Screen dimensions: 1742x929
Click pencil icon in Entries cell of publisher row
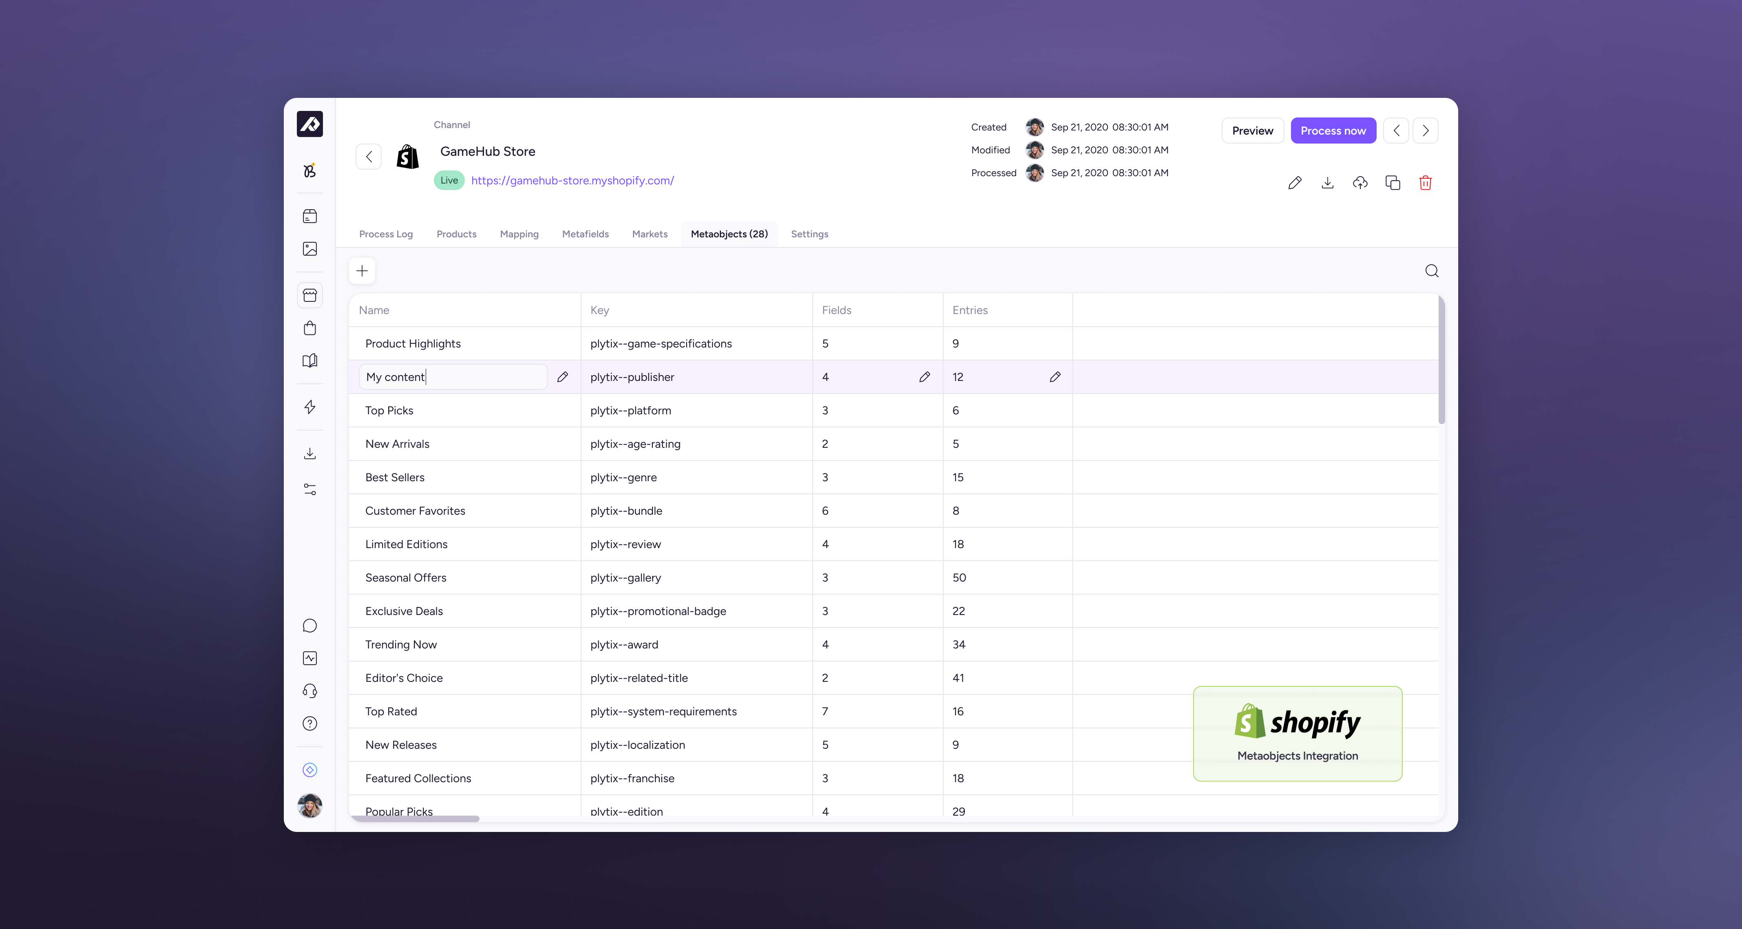[x=1055, y=377]
